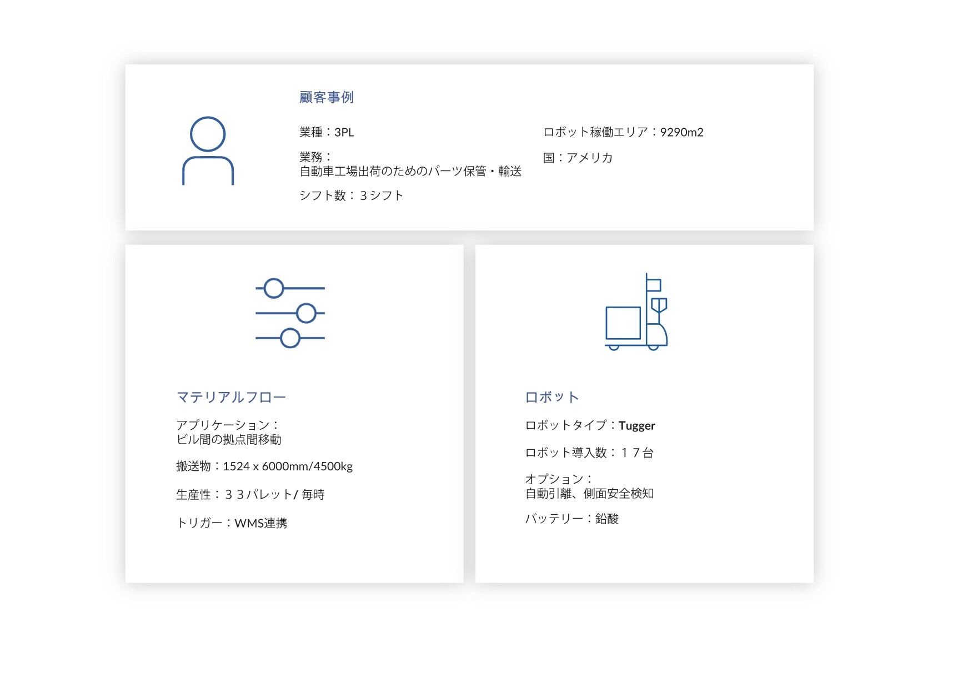The height and width of the screenshot is (683, 953).
Task: Click the 国：アメリカ line
Action: [578, 158]
